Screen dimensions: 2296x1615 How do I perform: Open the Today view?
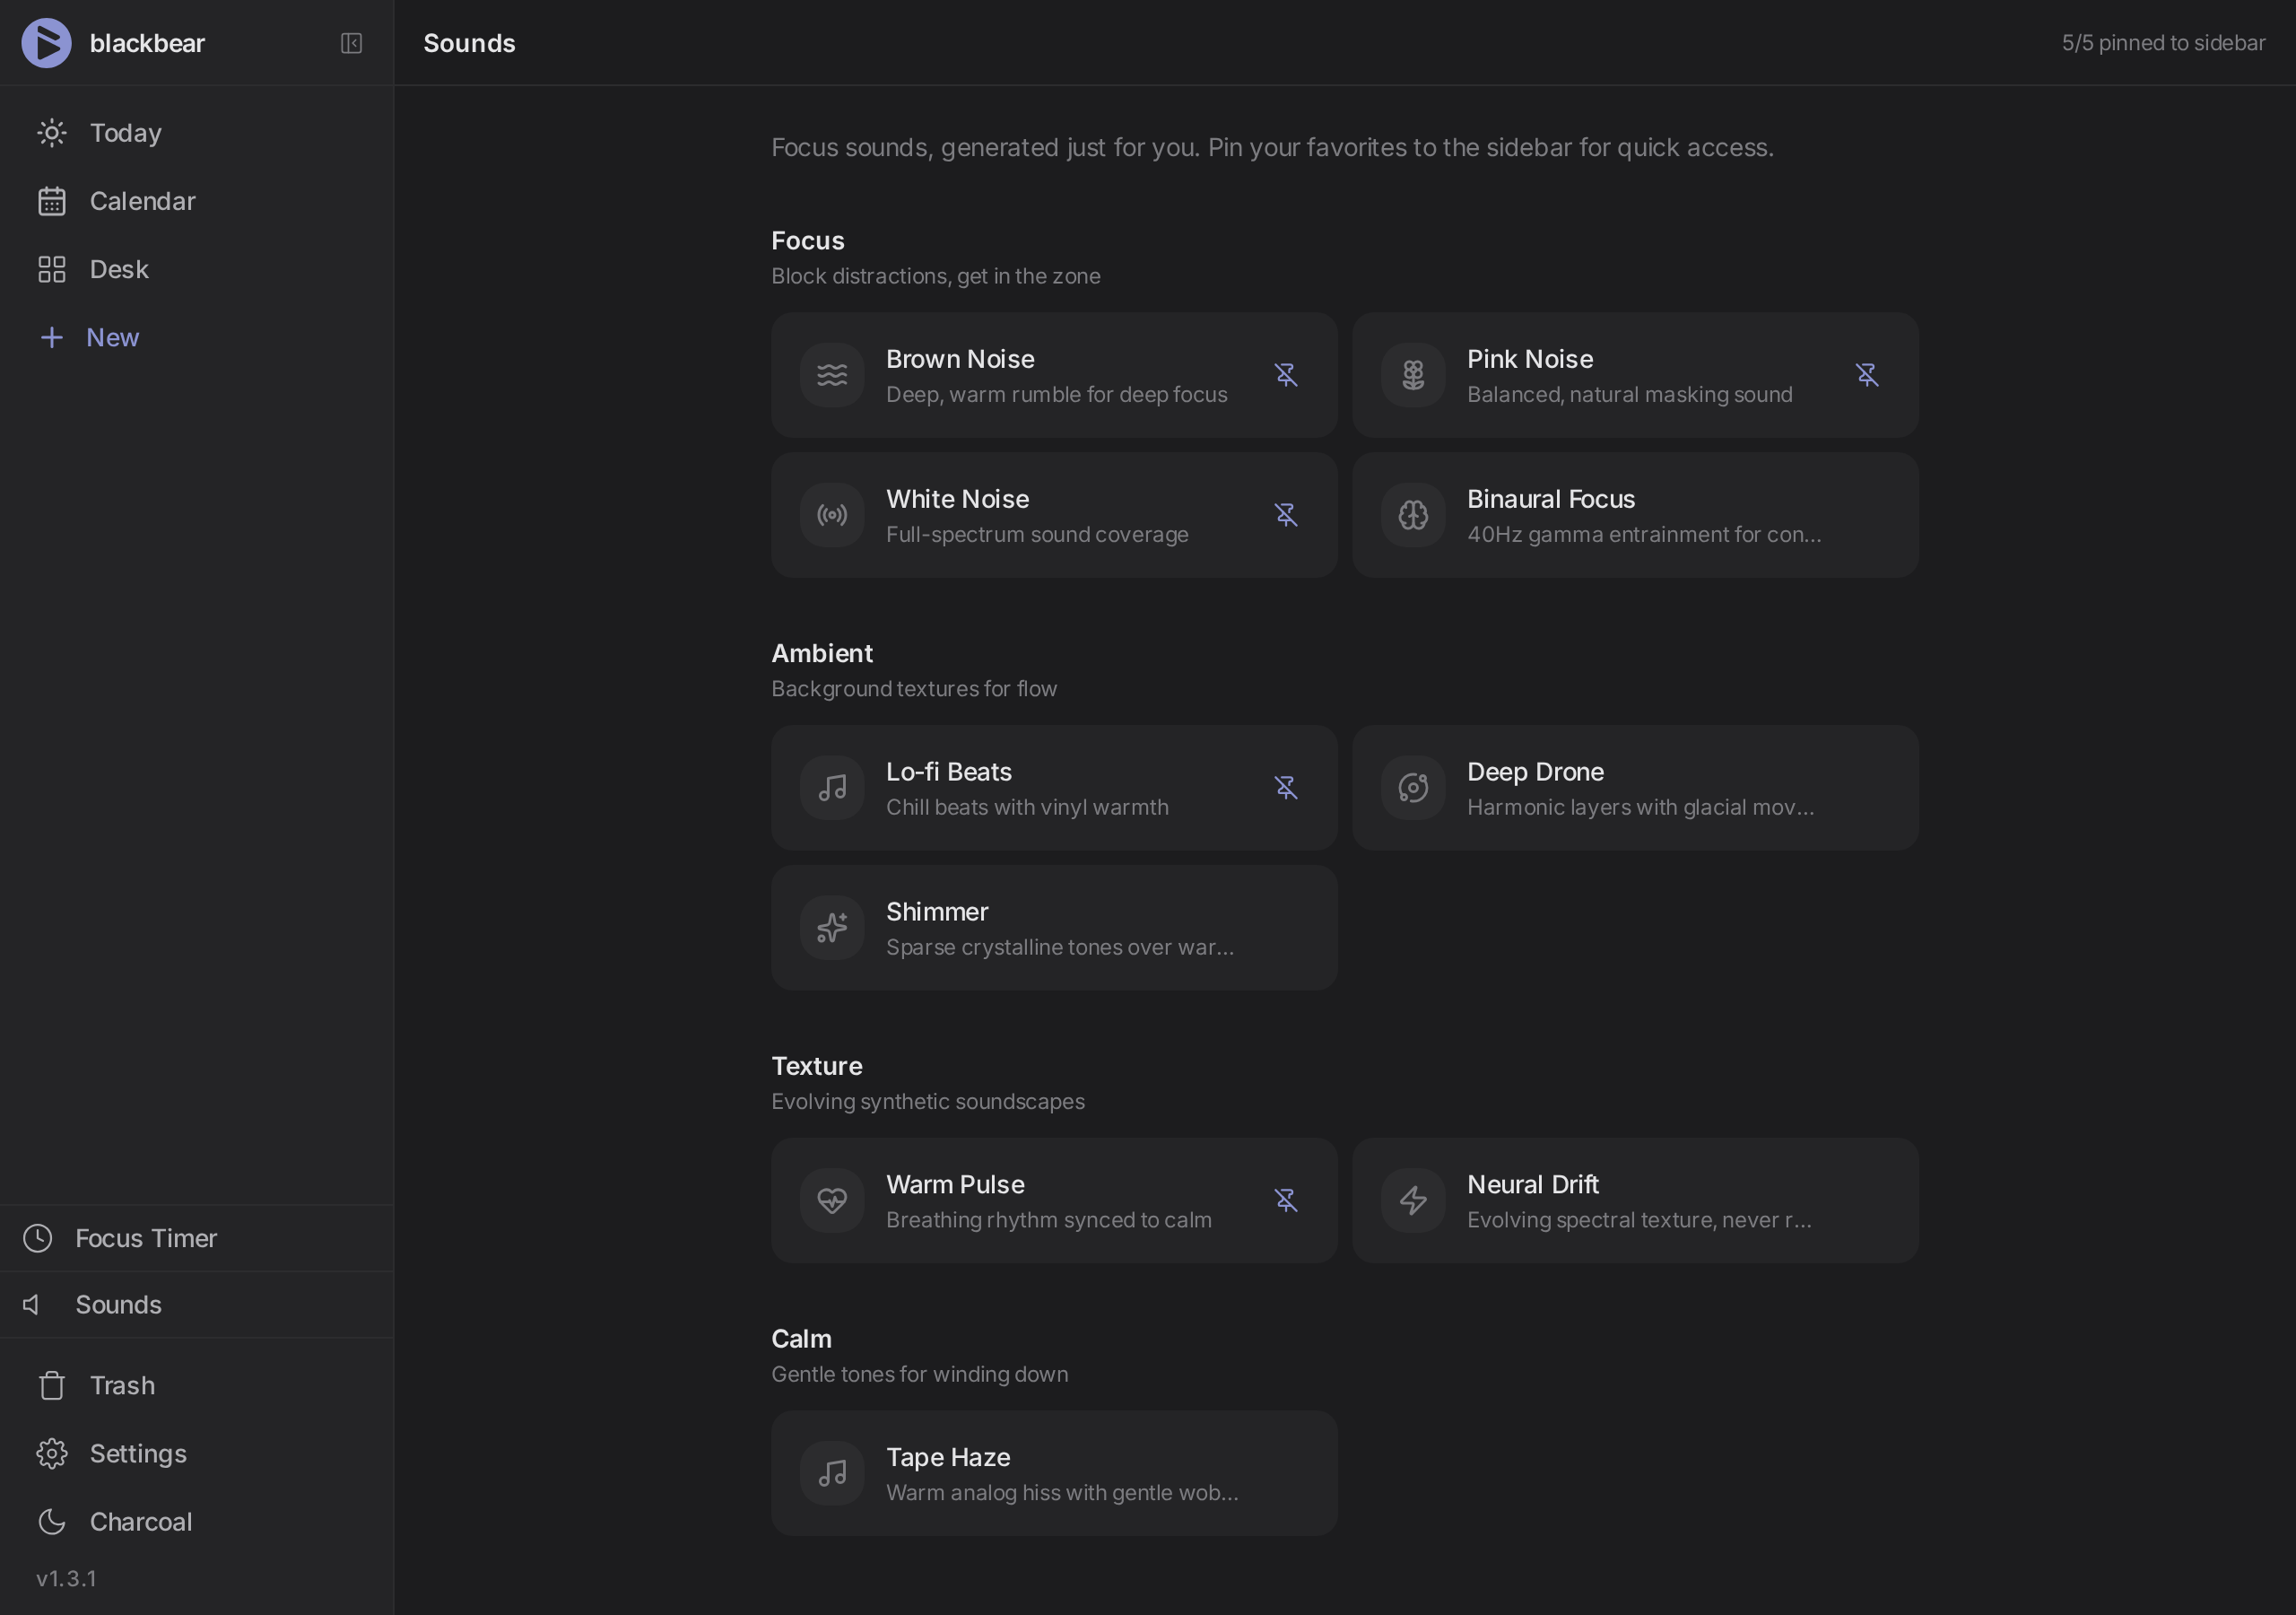[x=125, y=133]
